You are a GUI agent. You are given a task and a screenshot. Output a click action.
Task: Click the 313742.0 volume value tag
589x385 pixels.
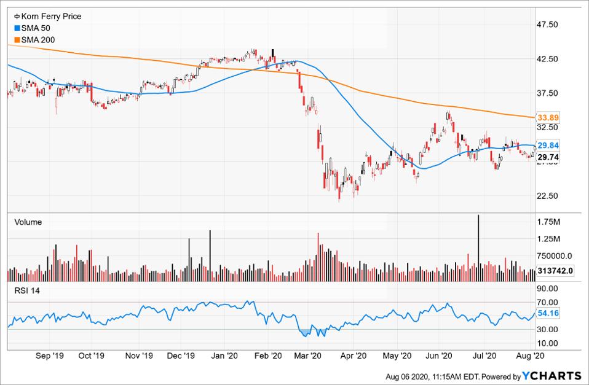coord(555,271)
